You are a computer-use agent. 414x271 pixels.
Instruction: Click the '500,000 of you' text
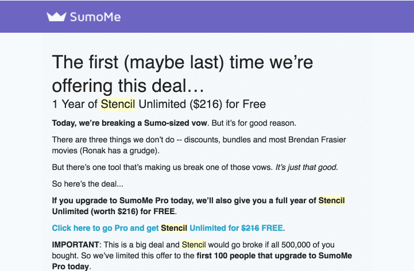point(308,245)
